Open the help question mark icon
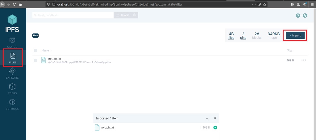Screen dimensions: 316x140 pos(298,15)
